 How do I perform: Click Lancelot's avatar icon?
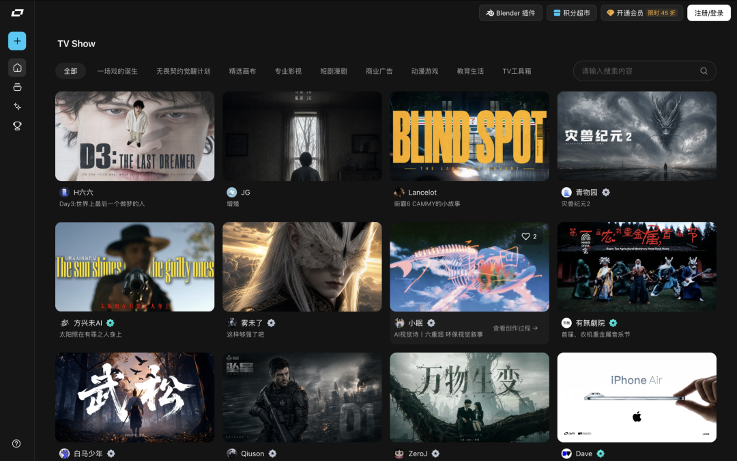click(x=399, y=192)
